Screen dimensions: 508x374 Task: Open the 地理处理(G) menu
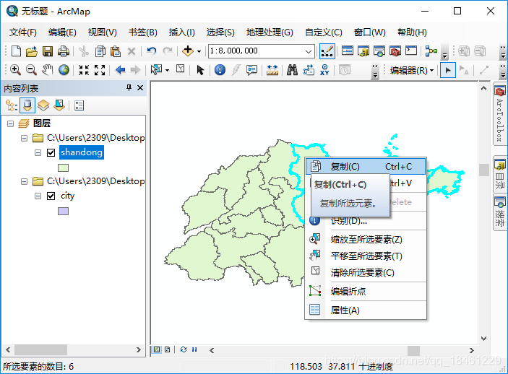tap(270, 32)
